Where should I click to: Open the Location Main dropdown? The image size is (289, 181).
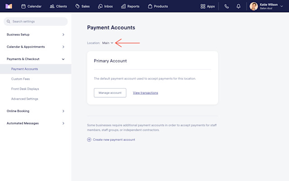(107, 43)
